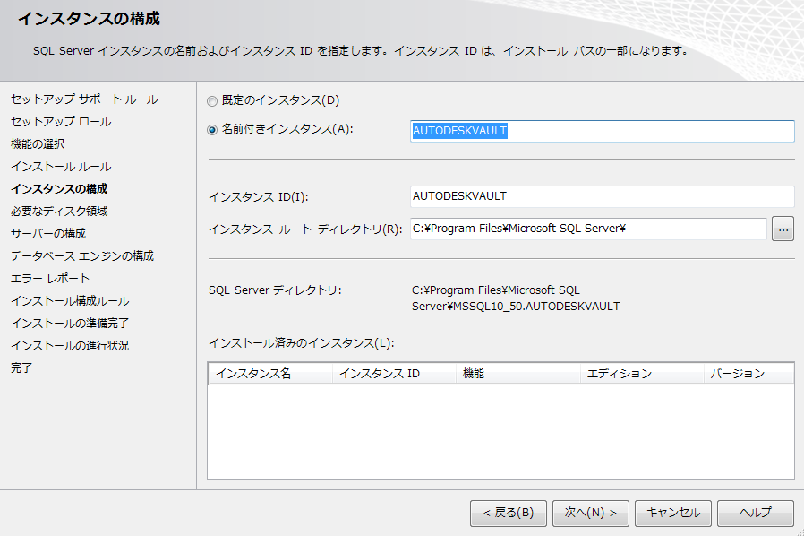
Task: Open help via the ヘルプ button
Action: [755, 513]
